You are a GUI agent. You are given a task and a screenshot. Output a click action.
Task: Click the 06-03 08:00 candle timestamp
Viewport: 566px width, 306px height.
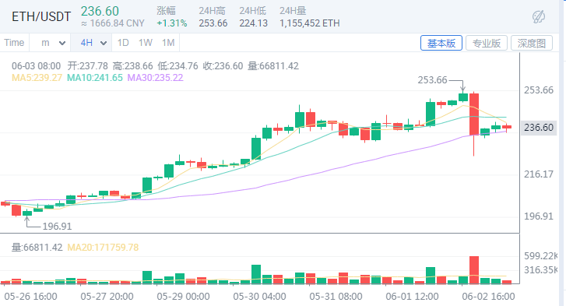(x=36, y=66)
